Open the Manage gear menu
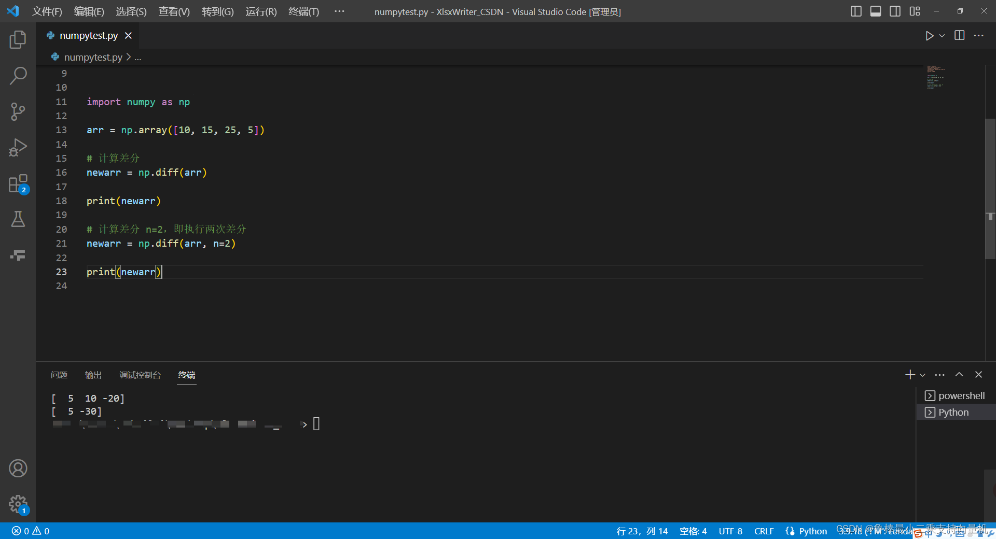 click(18, 504)
